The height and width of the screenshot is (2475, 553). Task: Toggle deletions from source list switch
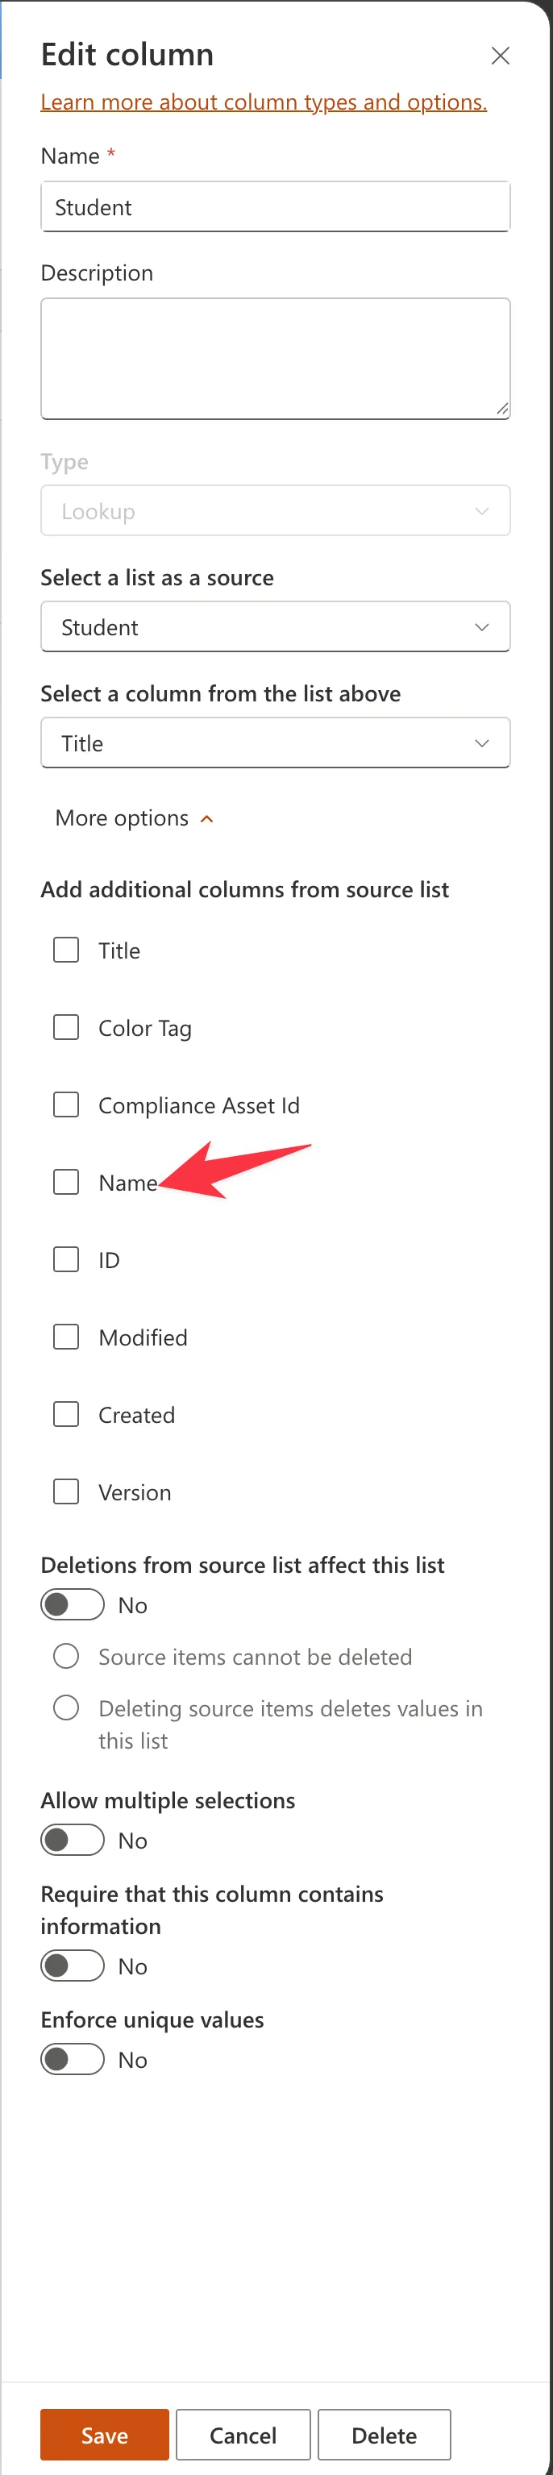[72, 1605]
